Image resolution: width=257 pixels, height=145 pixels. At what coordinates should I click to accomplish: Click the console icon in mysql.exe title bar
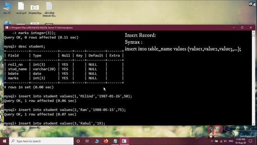click(x=7, y=28)
